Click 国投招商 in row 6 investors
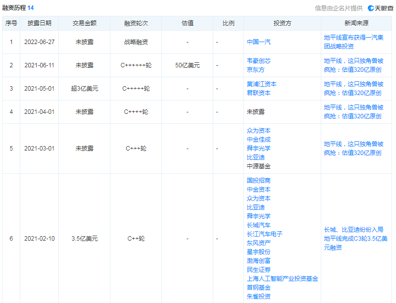The image size is (396, 303). [x=258, y=181]
